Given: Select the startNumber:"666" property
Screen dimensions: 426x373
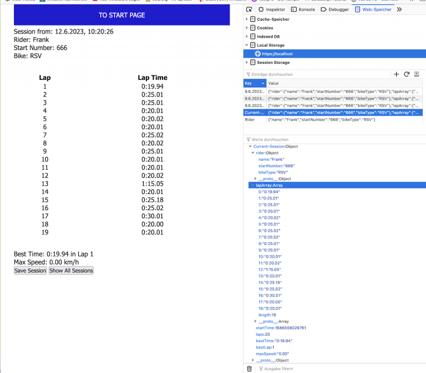Looking at the screenshot, I should [276, 166].
